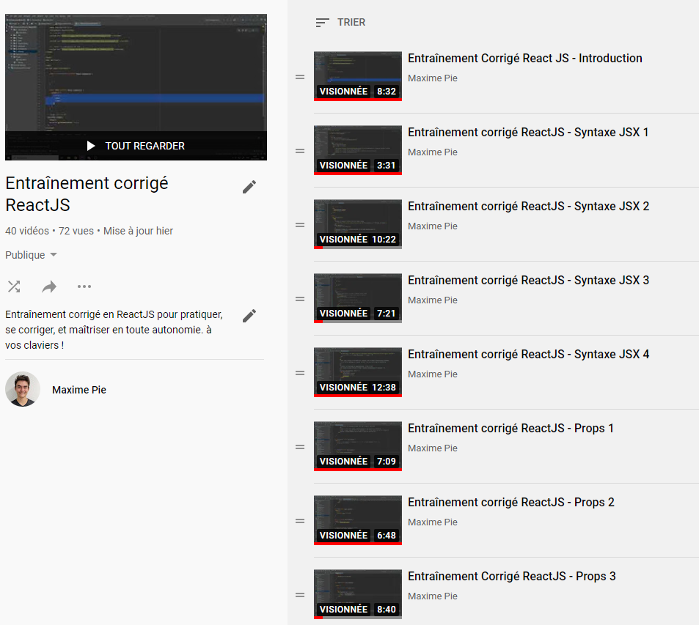Open the video titled Entraînement Corrigé React JS - Introduction
This screenshot has height=625, width=699.
[524, 58]
